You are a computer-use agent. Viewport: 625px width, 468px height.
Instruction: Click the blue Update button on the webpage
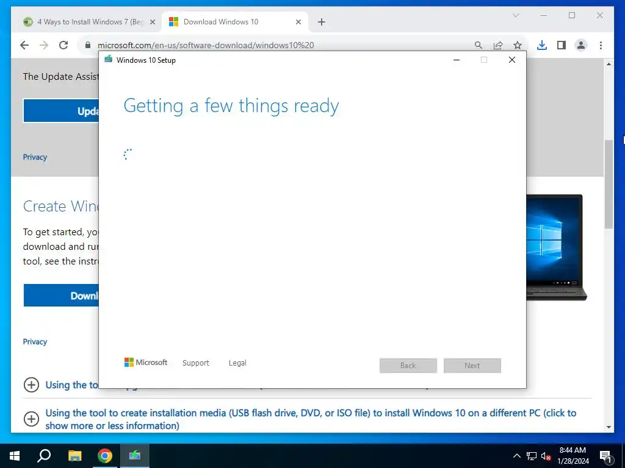61,111
